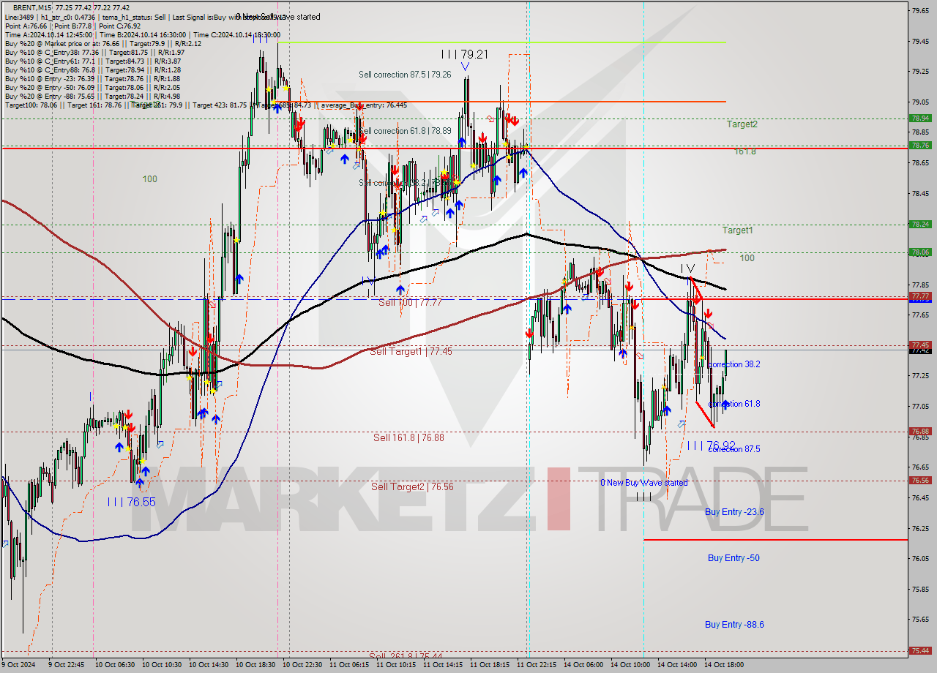
Task: Click the 'correction 61.8' label
Action: (x=734, y=404)
